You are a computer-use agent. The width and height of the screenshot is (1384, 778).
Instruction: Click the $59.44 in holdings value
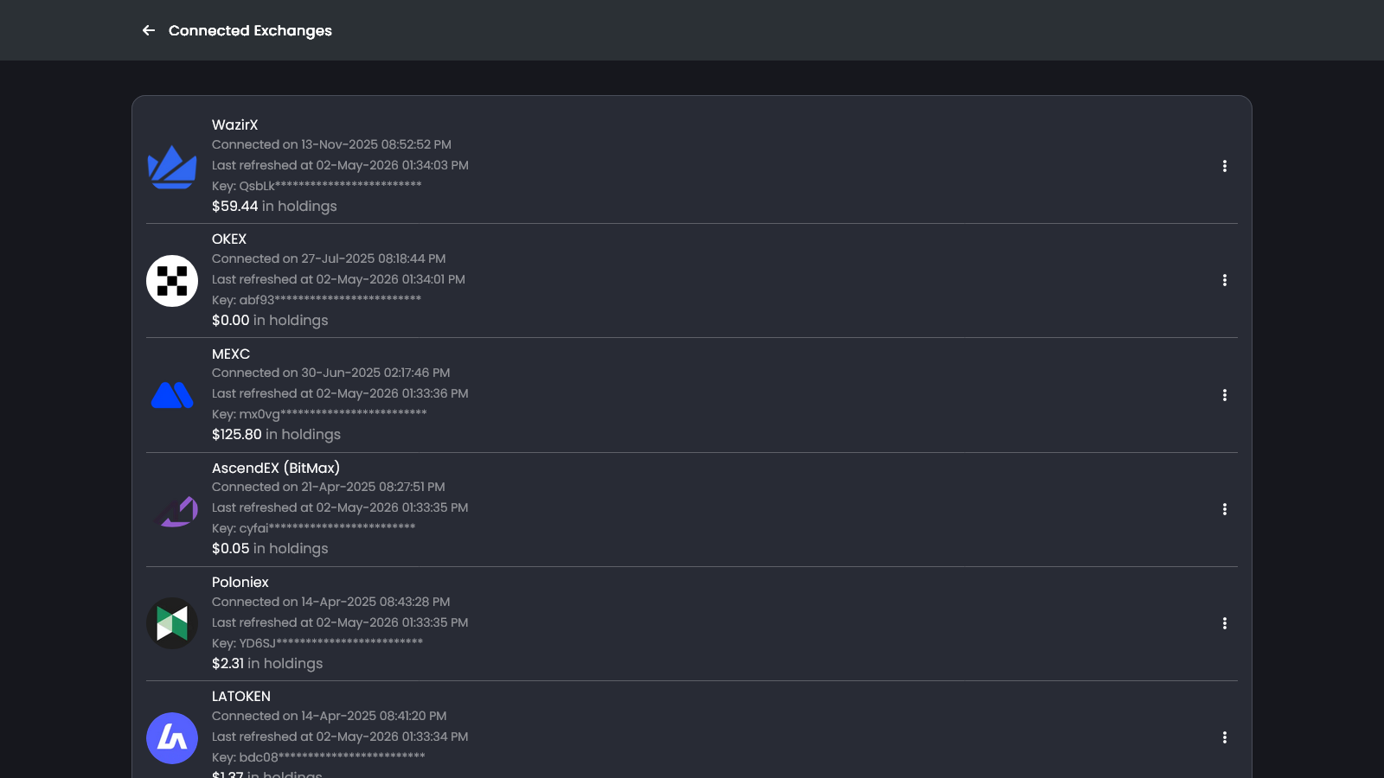[274, 206]
